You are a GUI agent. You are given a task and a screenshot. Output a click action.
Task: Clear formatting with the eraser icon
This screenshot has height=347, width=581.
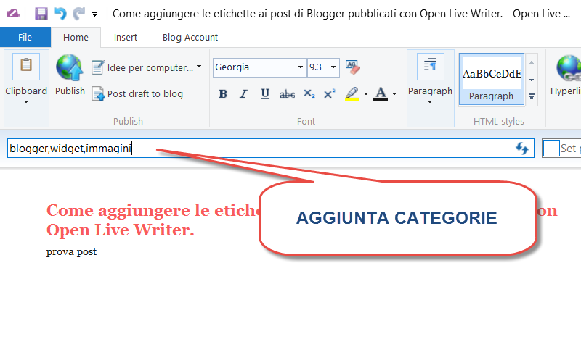pyautogui.click(x=352, y=67)
